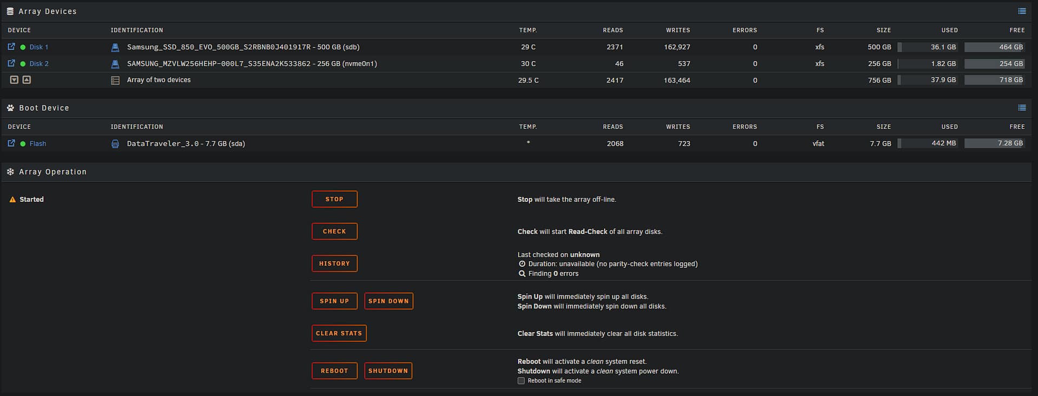Screen dimensions: 1038x396
Task: Click the HISTORY button
Action: pos(334,263)
